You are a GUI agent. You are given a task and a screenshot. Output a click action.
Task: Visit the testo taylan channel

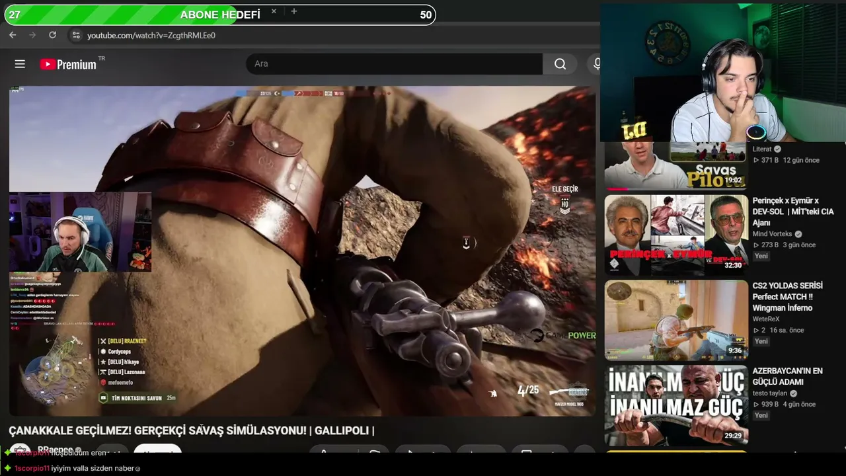click(770, 393)
